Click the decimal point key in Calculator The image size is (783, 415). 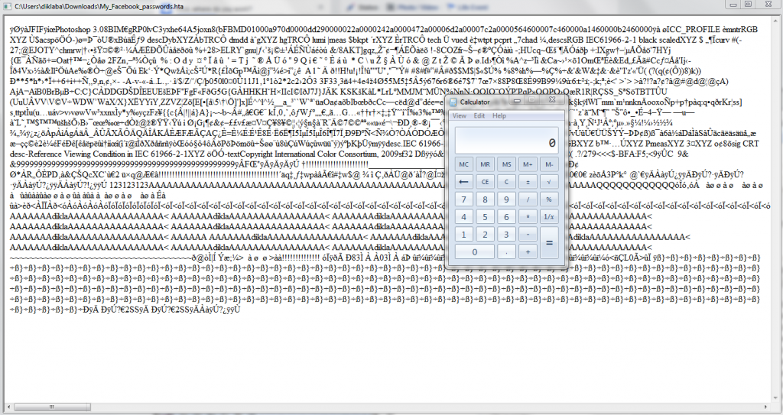(x=506, y=251)
